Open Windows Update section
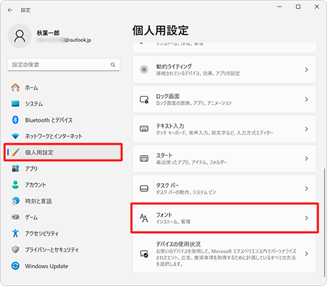 point(63,266)
